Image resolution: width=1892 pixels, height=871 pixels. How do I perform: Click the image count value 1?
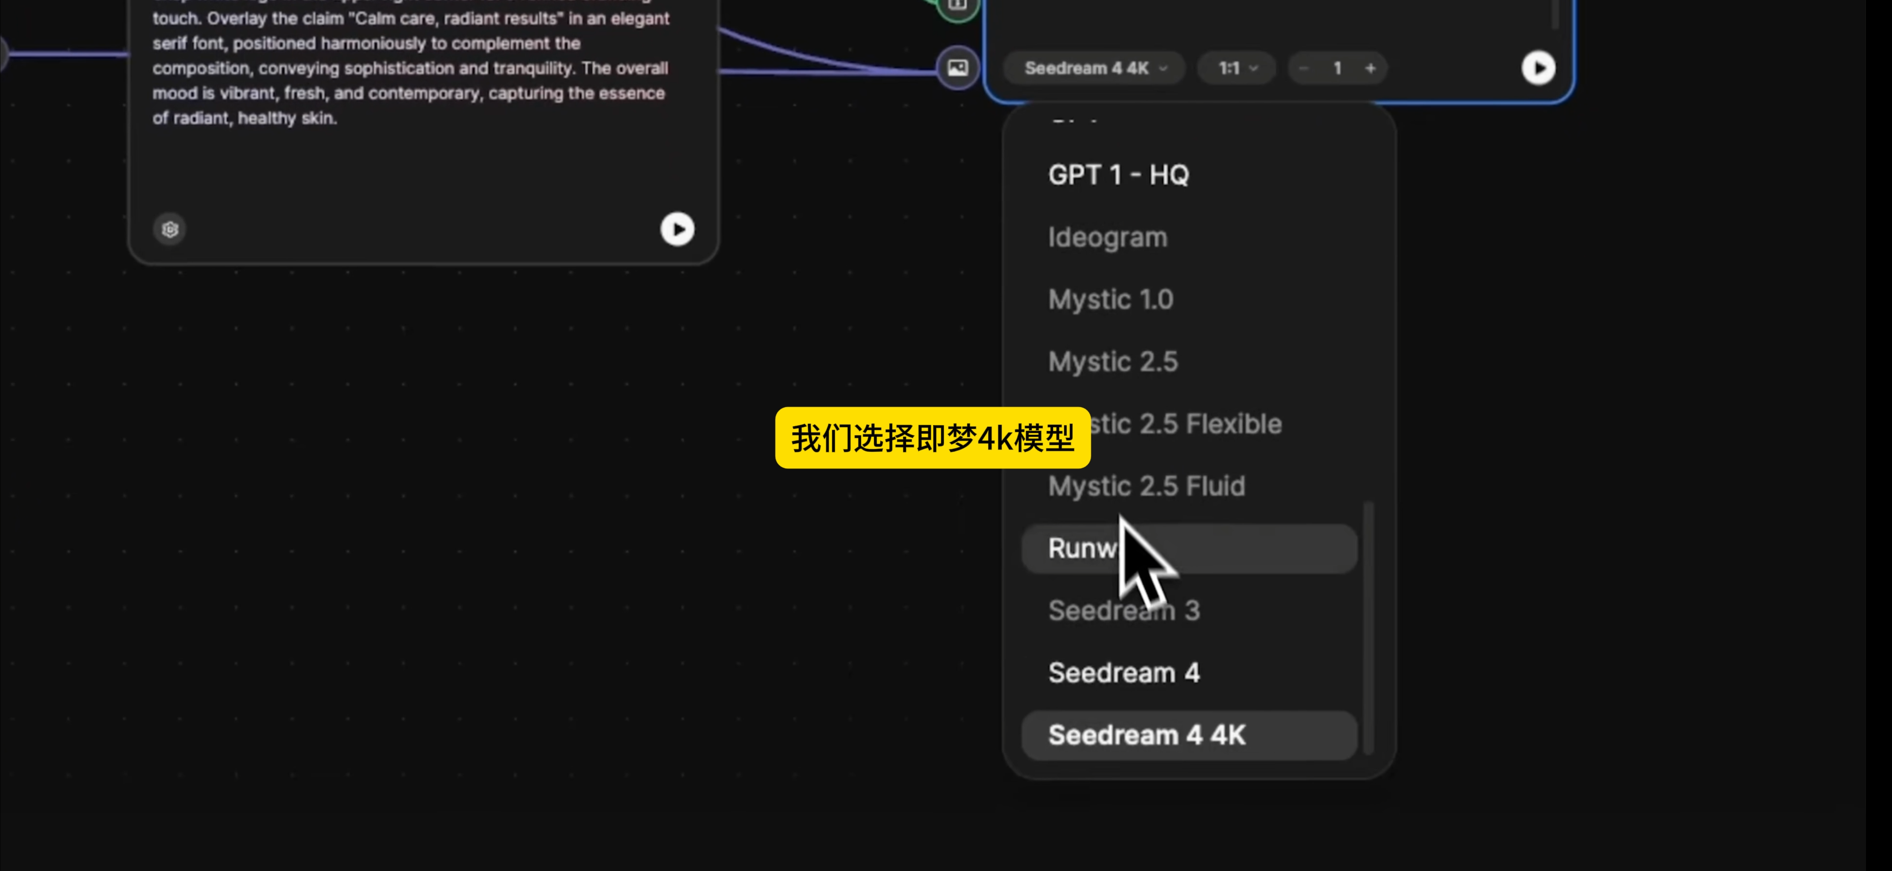(1337, 68)
